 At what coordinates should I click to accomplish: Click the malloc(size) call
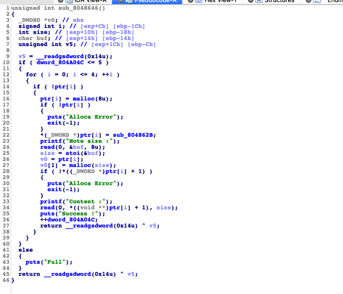pyautogui.click(x=91, y=165)
